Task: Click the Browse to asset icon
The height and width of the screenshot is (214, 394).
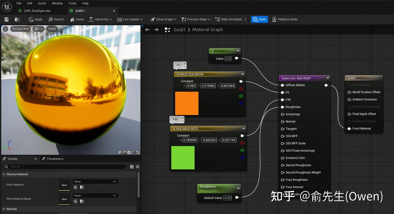Action: [x=17, y=19]
